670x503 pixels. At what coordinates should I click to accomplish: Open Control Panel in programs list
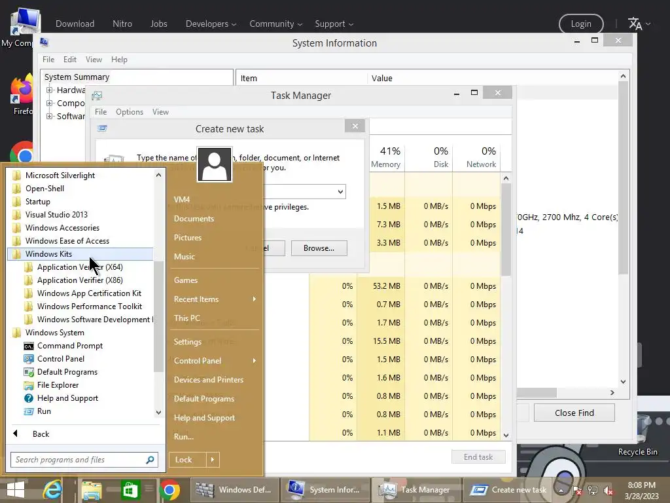[60, 359]
